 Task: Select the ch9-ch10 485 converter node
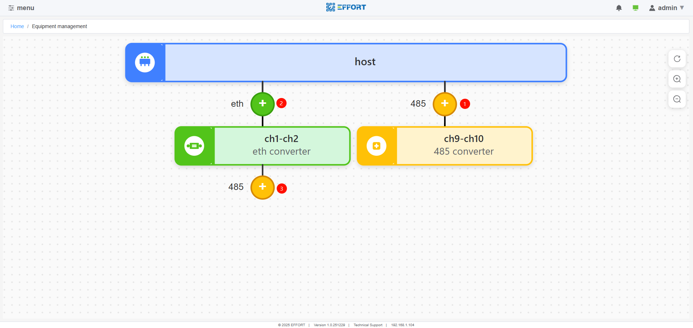tap(464, 146)
